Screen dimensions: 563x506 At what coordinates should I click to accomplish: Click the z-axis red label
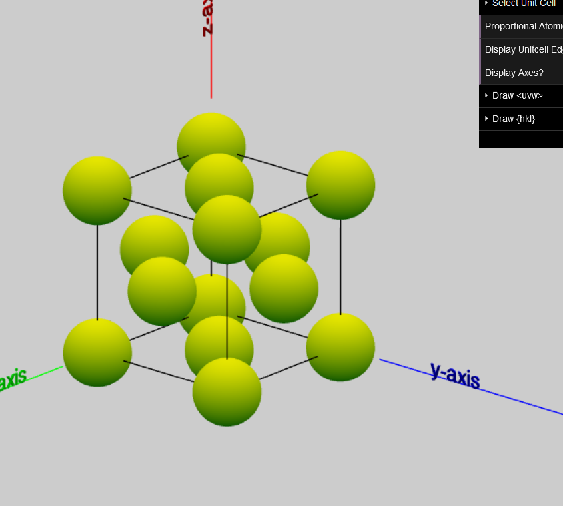coord(205,18)
